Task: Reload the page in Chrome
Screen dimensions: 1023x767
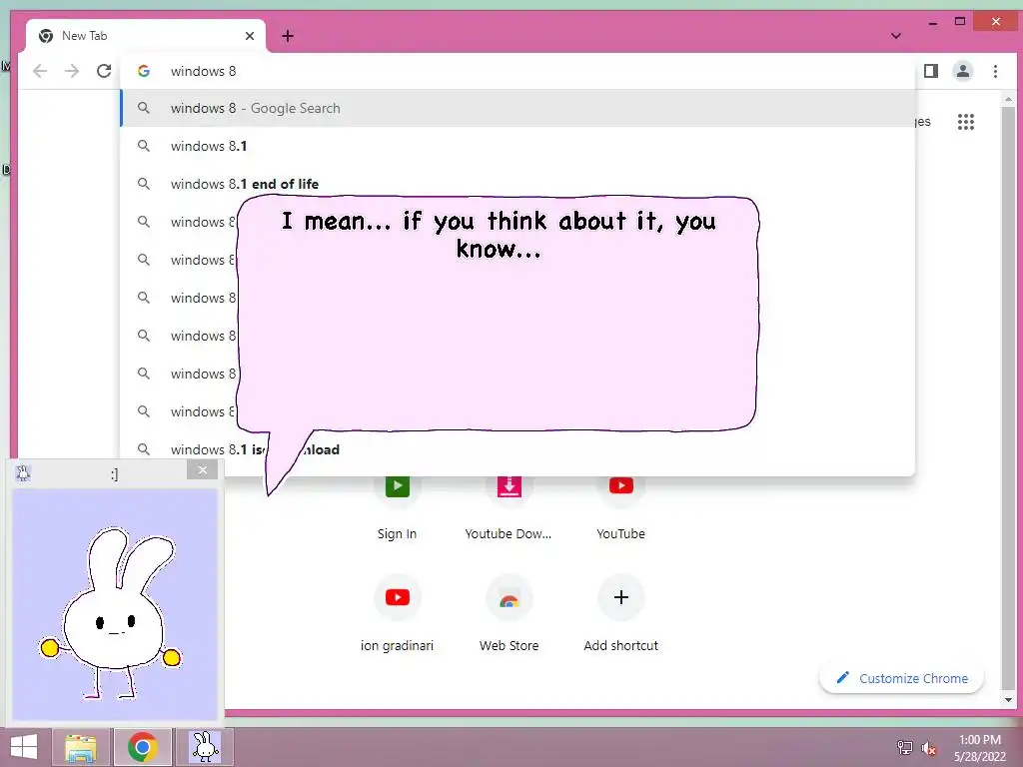Action: click(104, 71)
